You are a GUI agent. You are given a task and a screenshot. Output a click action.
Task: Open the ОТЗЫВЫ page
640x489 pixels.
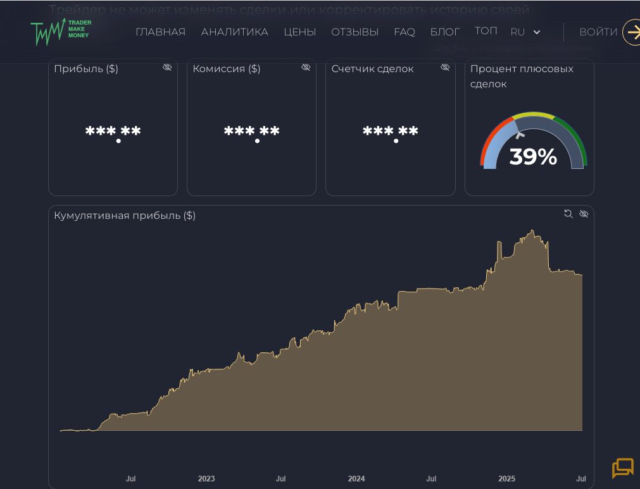(355, 32)
